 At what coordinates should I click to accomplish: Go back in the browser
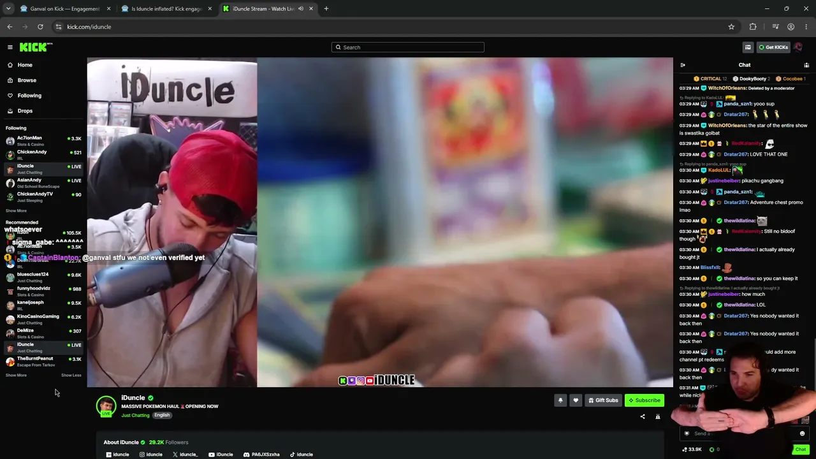click(x=10, y=27)
